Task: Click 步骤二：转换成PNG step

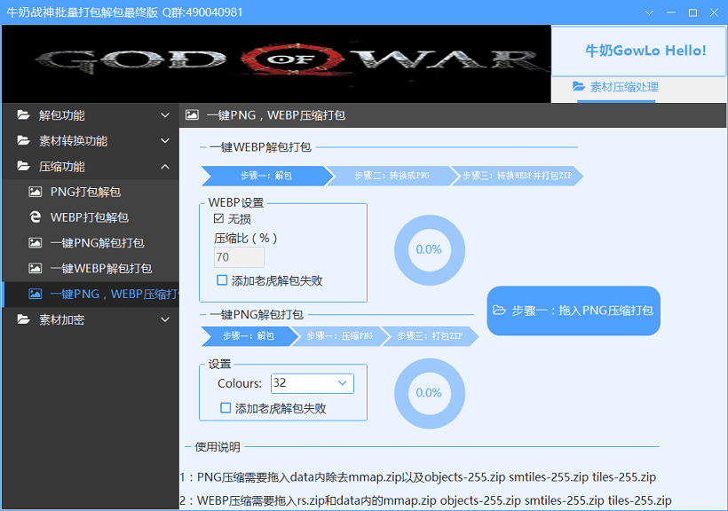Action: (x=392, y=176)
